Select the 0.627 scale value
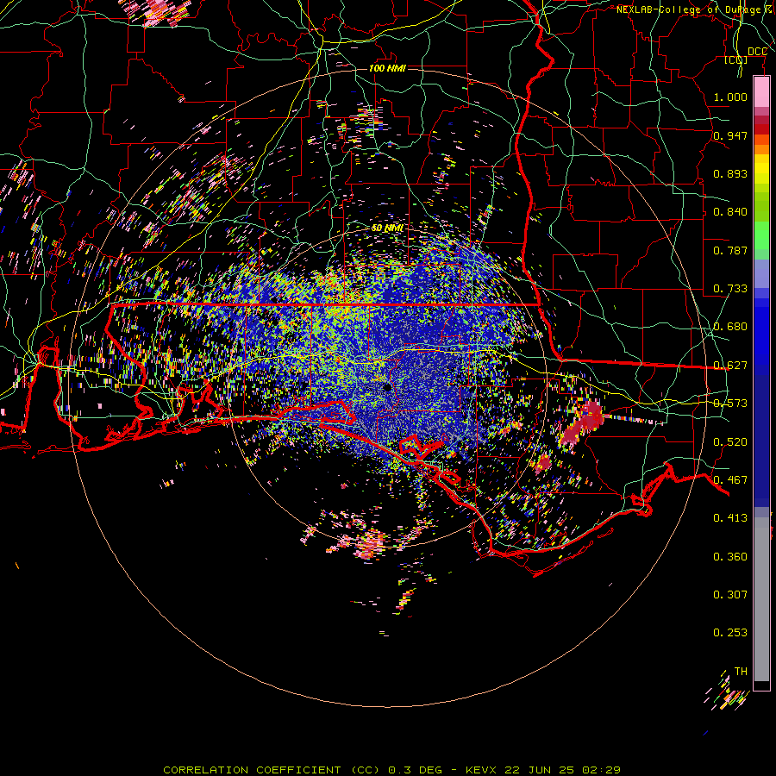This screenshot has height=776, width=776. (730, 366)
